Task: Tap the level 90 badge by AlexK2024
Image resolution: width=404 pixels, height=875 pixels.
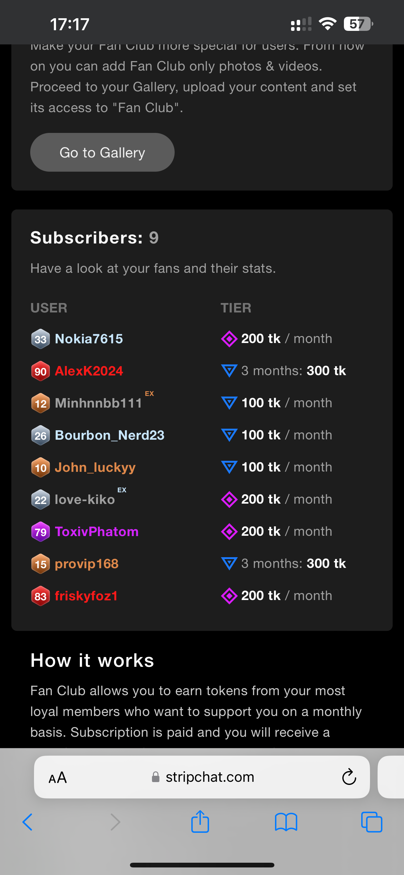Action: click(x=40, y=371)
